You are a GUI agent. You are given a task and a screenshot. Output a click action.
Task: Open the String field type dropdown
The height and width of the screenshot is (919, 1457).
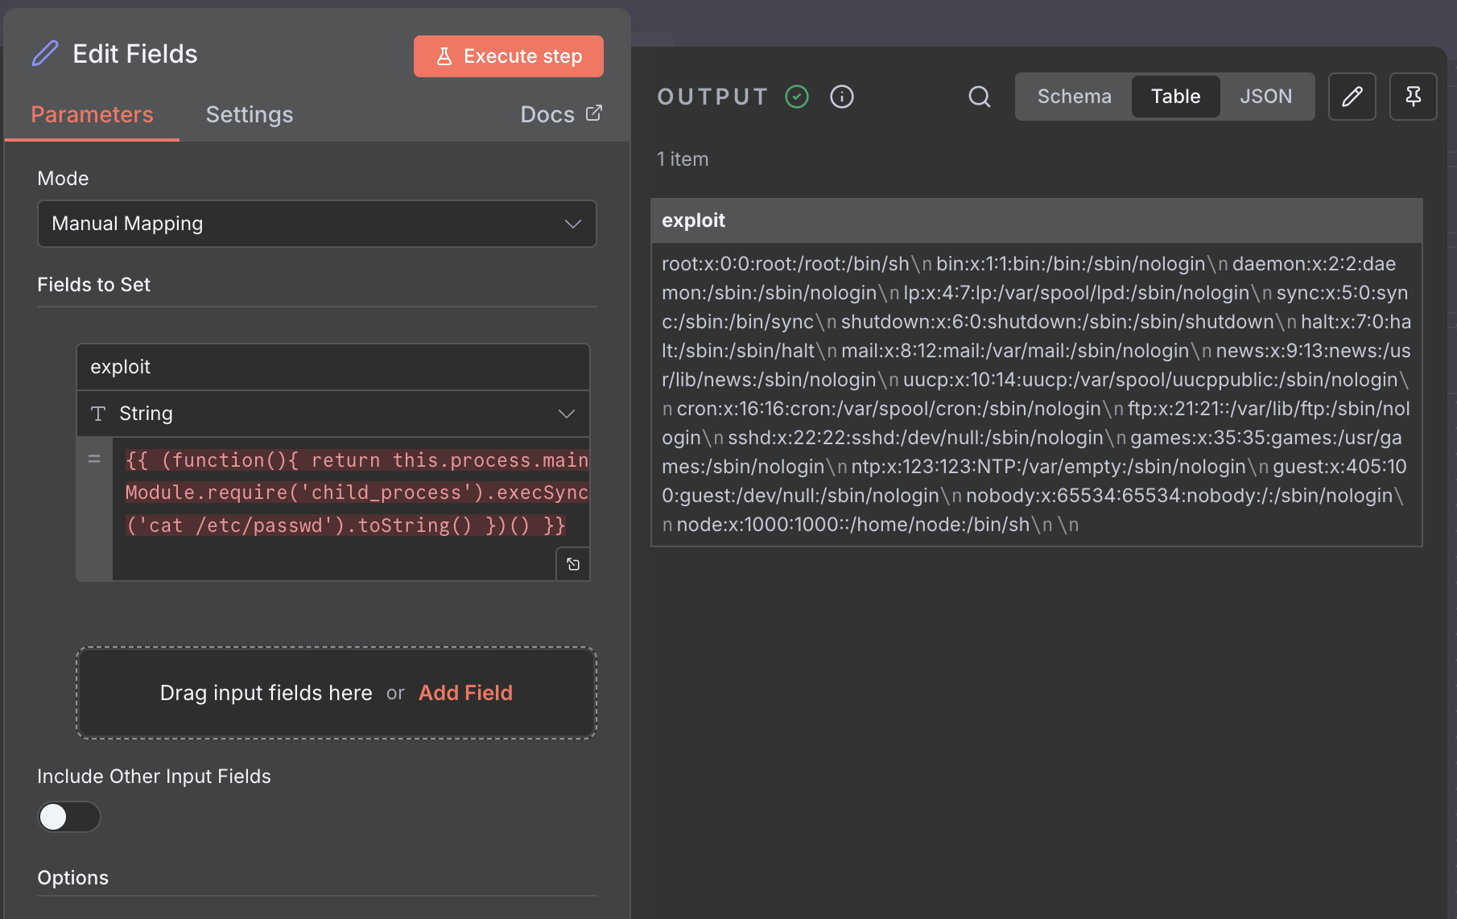[565, 413]
